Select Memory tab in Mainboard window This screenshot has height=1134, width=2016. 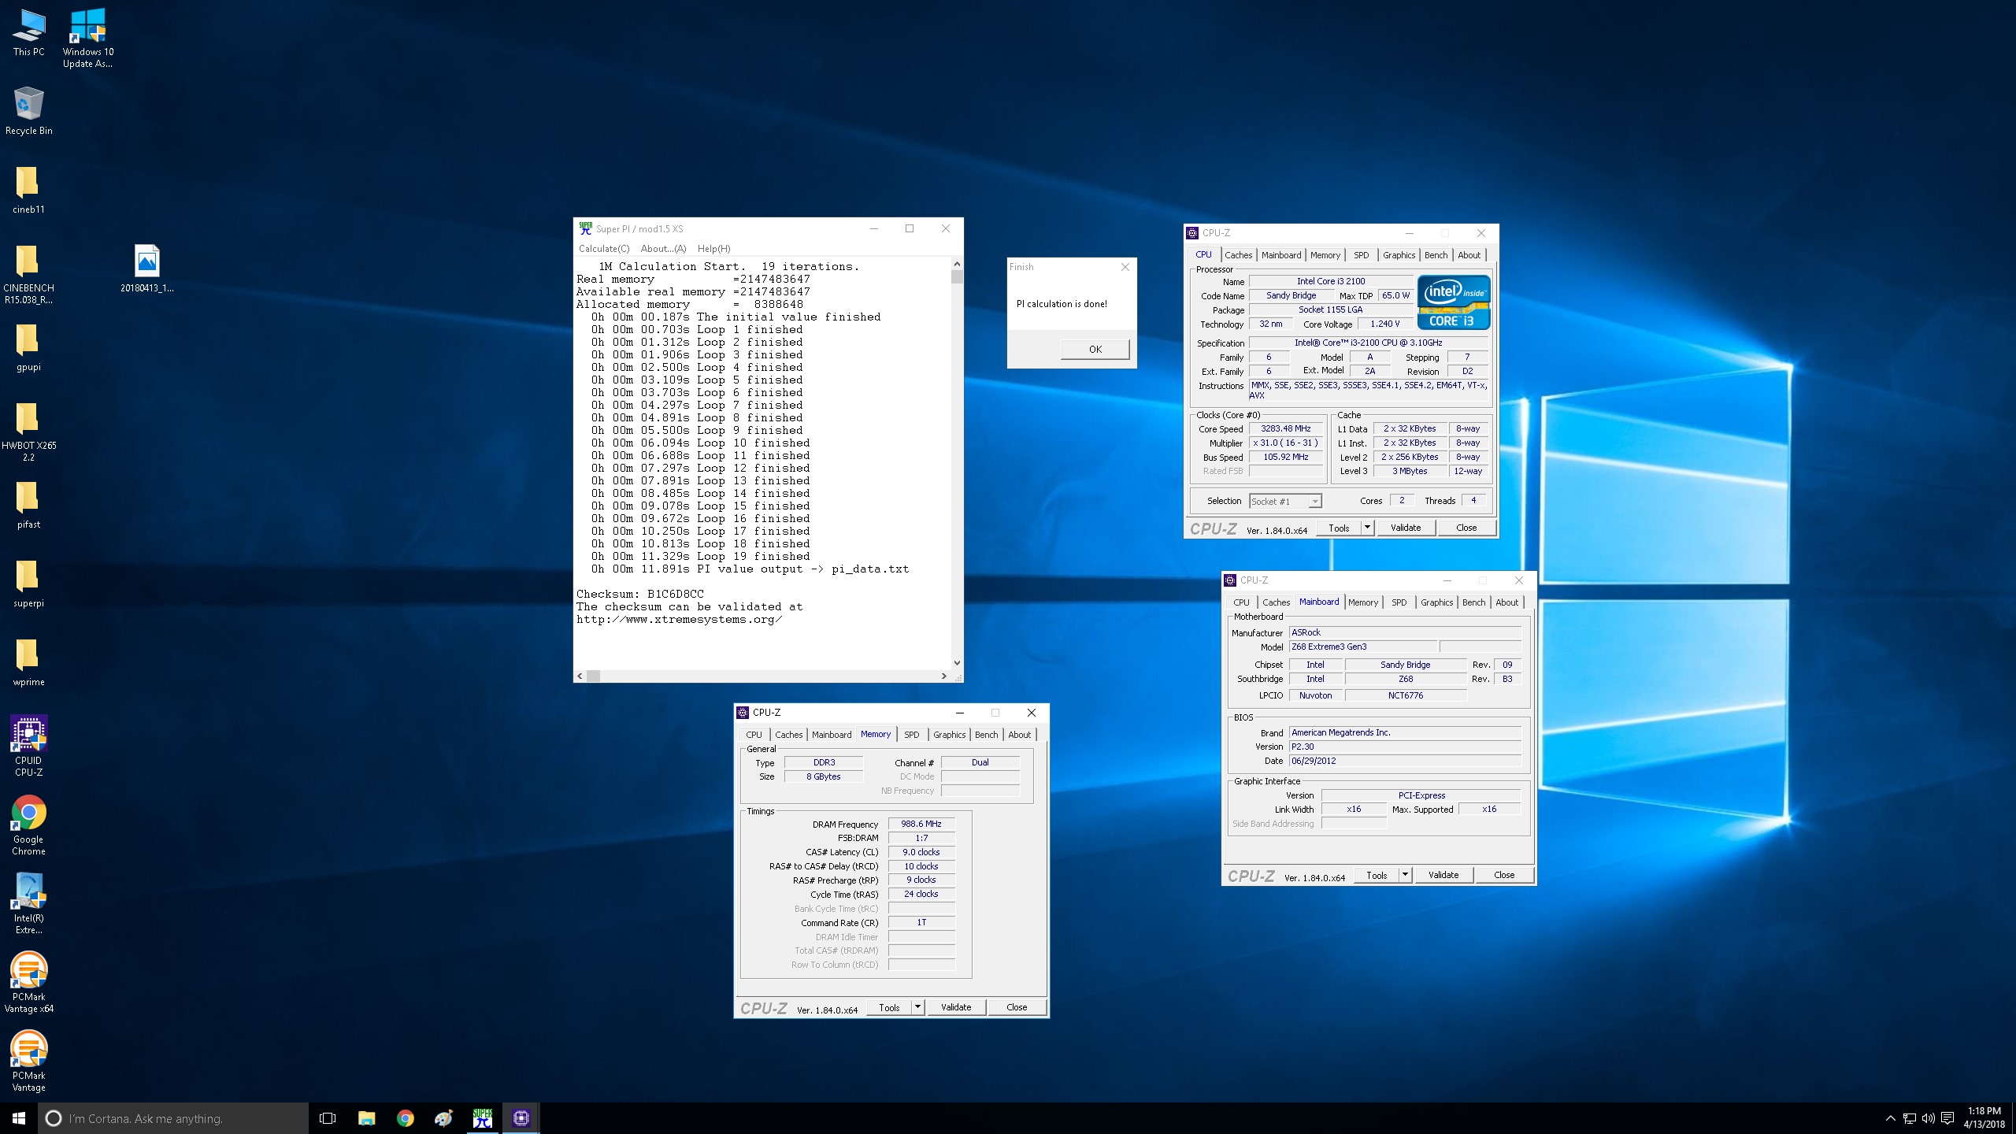point(1363,602)
